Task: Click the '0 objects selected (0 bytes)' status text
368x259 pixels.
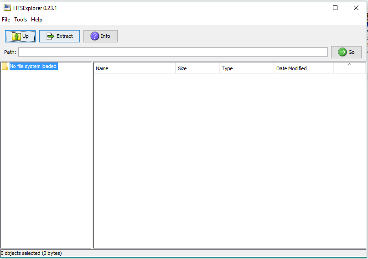Action: [31, 253]
